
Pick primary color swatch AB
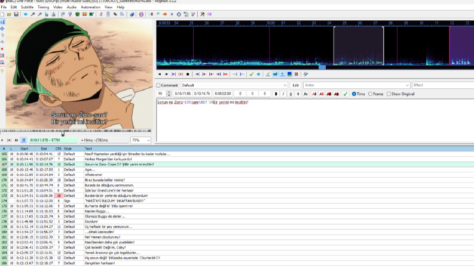(314, 94)
